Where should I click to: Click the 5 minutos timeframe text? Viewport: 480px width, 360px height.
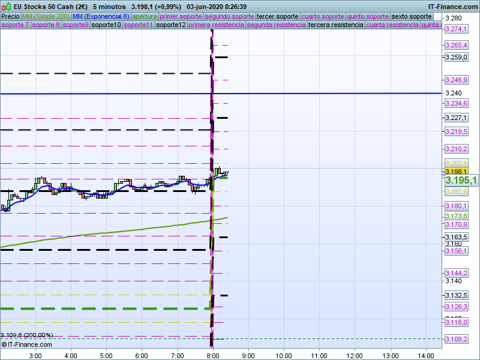pos(109,6)
